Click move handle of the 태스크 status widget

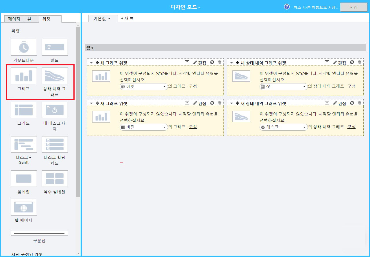(x=238, y=103)
